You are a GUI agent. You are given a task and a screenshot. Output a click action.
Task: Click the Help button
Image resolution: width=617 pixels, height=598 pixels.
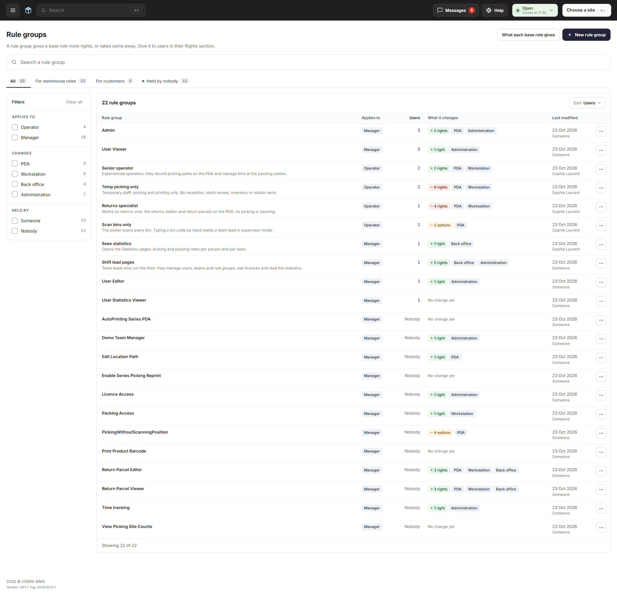495,10
